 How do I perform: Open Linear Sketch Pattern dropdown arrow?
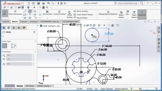pyautogui.click(x=97, y=15)
